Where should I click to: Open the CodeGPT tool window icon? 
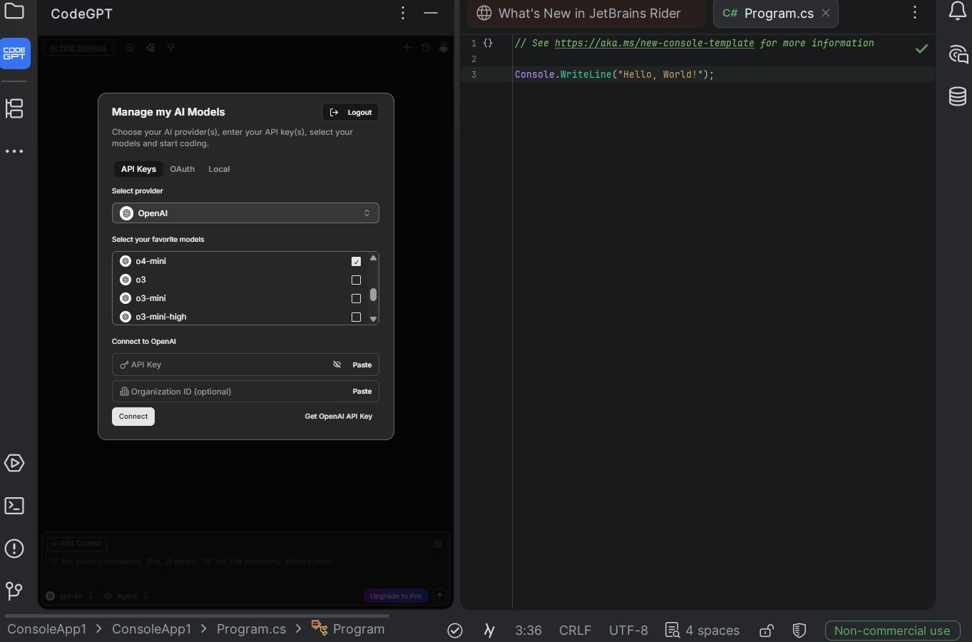click(14, 53)
